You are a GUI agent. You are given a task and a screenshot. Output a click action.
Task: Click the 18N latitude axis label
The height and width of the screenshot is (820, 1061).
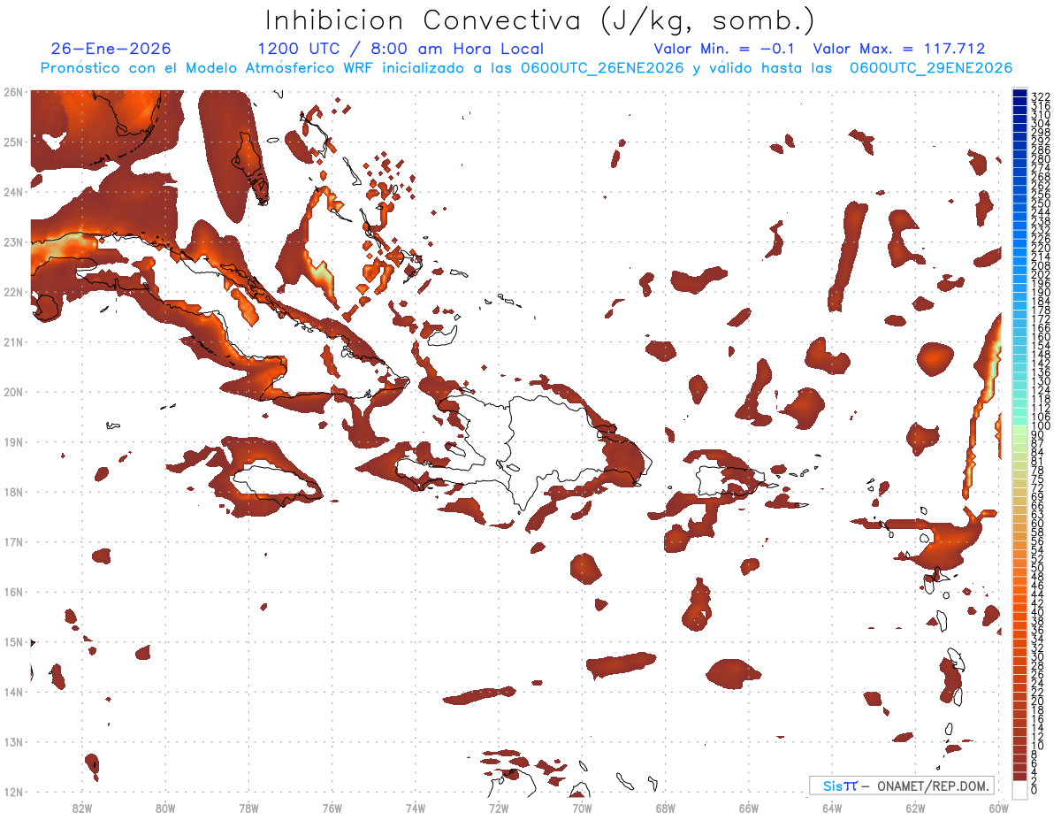tap(12, 492)
